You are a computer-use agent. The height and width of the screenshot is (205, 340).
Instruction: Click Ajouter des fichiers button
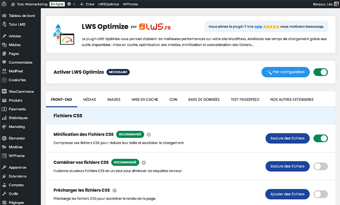click(287, 194)
